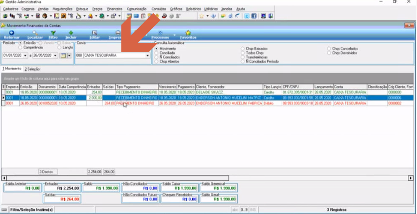Click the calendar icon next to end date
The height and width of the screenshot is (214, 417).
tap(63, 55)
